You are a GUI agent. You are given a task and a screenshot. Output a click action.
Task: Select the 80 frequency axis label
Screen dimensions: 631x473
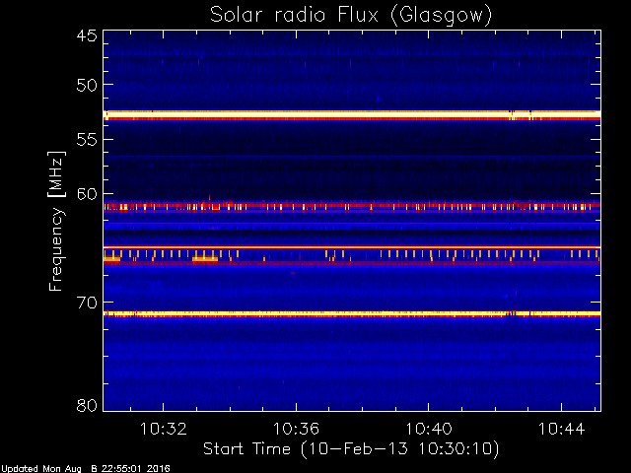coord(87,405)
